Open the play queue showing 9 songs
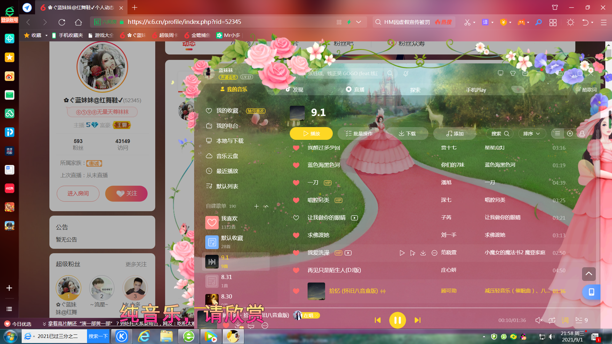The width and height of the screenshot is (612, 344). click(x=582, y=320)
